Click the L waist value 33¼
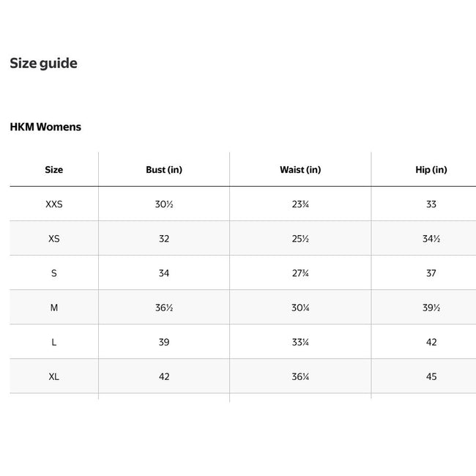The height and width of the screenshot is (476, 476). (x=300, y=342)
